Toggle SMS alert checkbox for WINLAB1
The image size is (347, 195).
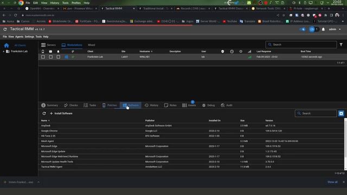43,57
